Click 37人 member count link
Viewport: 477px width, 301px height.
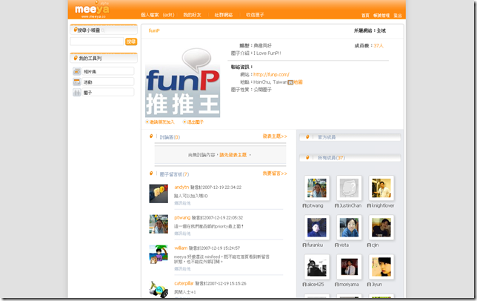click(378, 46)
